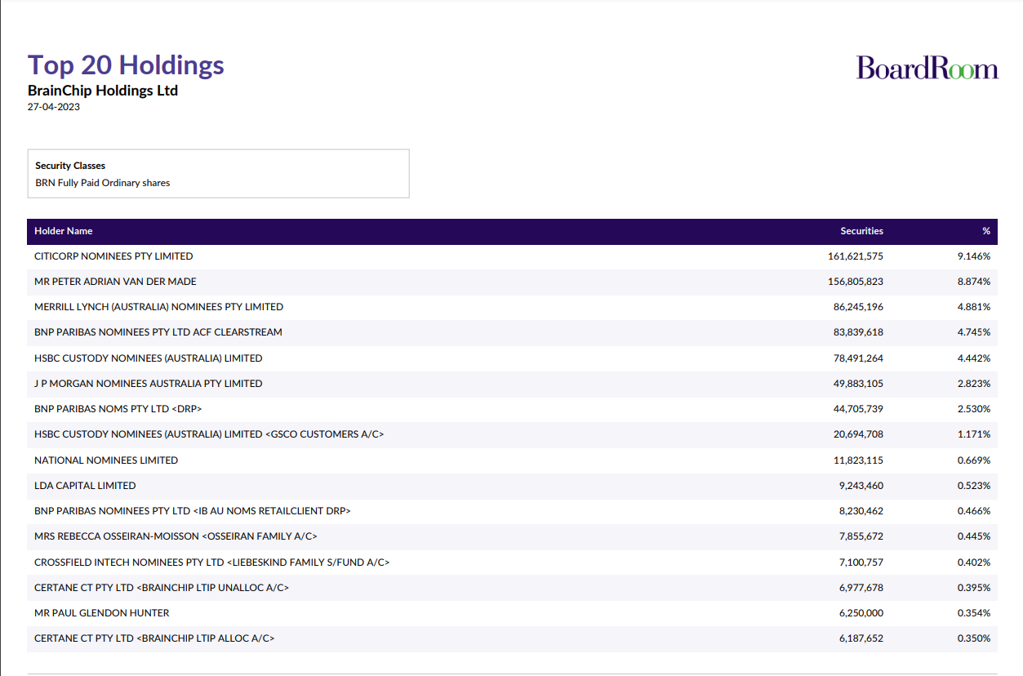Select Certane CT BrainChip LTIP Alloc row
Viewport: 1023px width, 676px height.
pyautogui.click(x=154, y=638)
